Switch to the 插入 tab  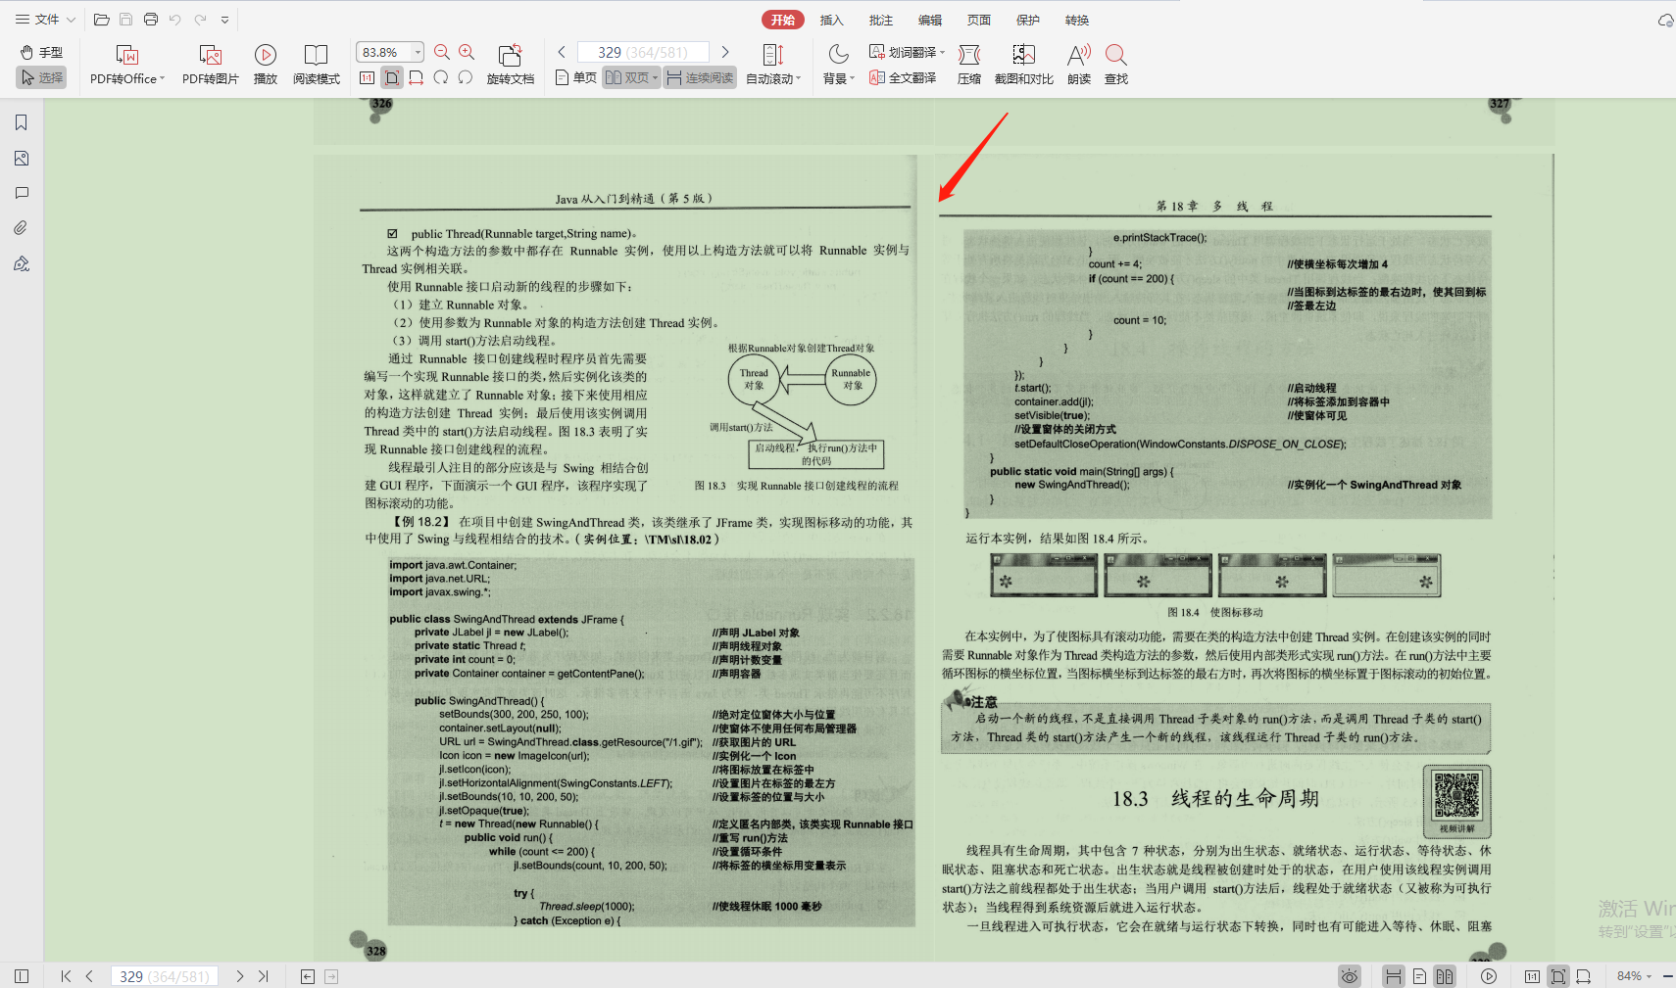coord(831,20)
